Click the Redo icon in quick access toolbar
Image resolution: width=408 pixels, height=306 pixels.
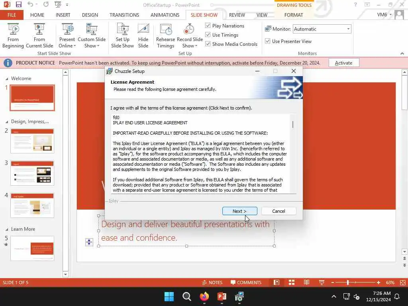(x=46, y=4)
